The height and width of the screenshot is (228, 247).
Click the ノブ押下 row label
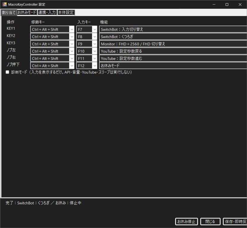[13, 65]
